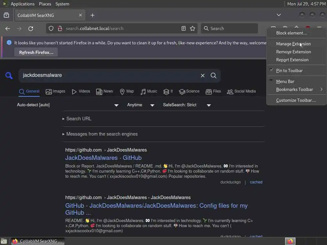Toggle the Menu Bar option
327x245 pixels.
click(x=296, y=81)
